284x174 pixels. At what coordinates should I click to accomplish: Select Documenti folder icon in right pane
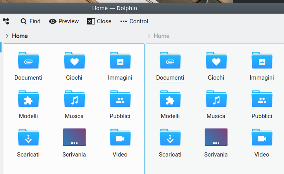[x=170, y=61]
